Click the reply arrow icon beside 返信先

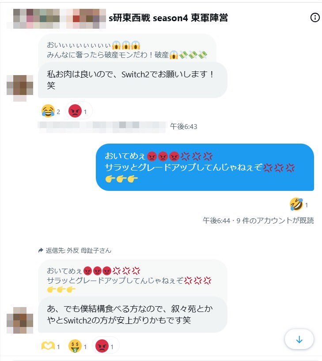point(41,250)
